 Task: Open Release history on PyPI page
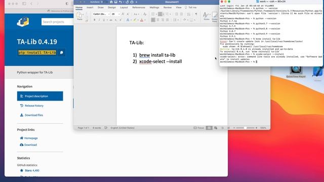point(32,106)
